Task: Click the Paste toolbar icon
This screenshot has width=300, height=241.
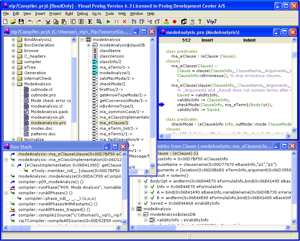Action: (x=64, y=21)
